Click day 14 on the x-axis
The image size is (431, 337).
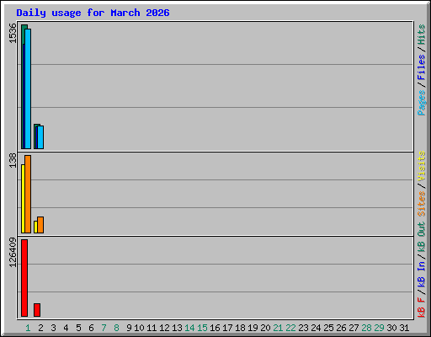189,328
